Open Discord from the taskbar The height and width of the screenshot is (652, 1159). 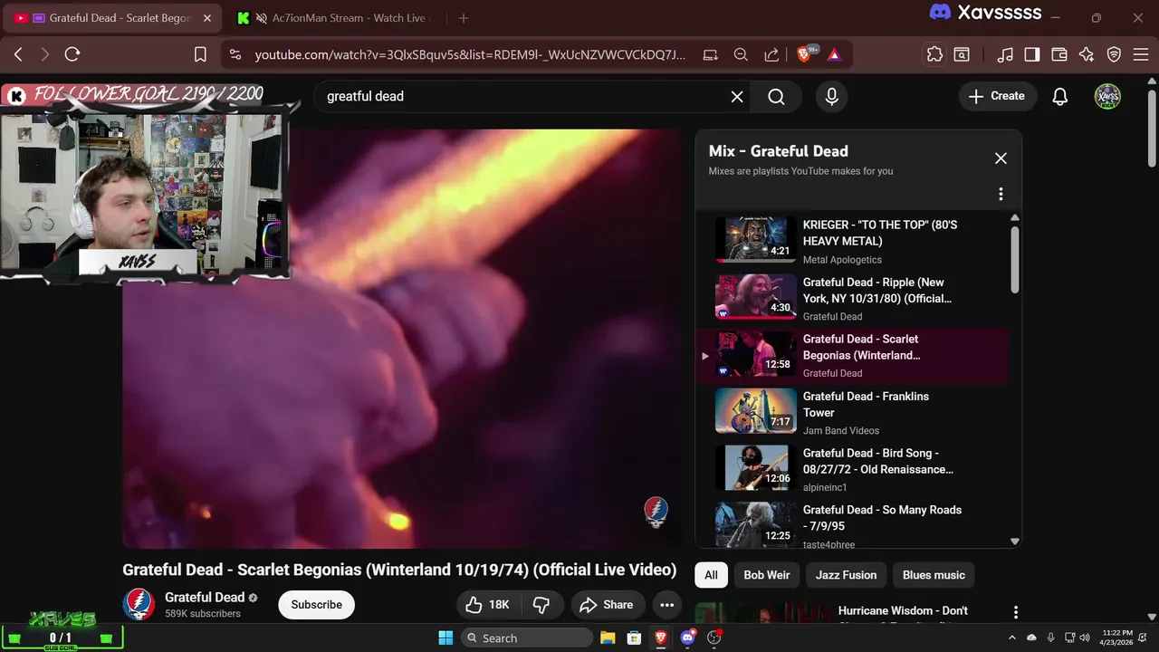click(x=688, y=638)
